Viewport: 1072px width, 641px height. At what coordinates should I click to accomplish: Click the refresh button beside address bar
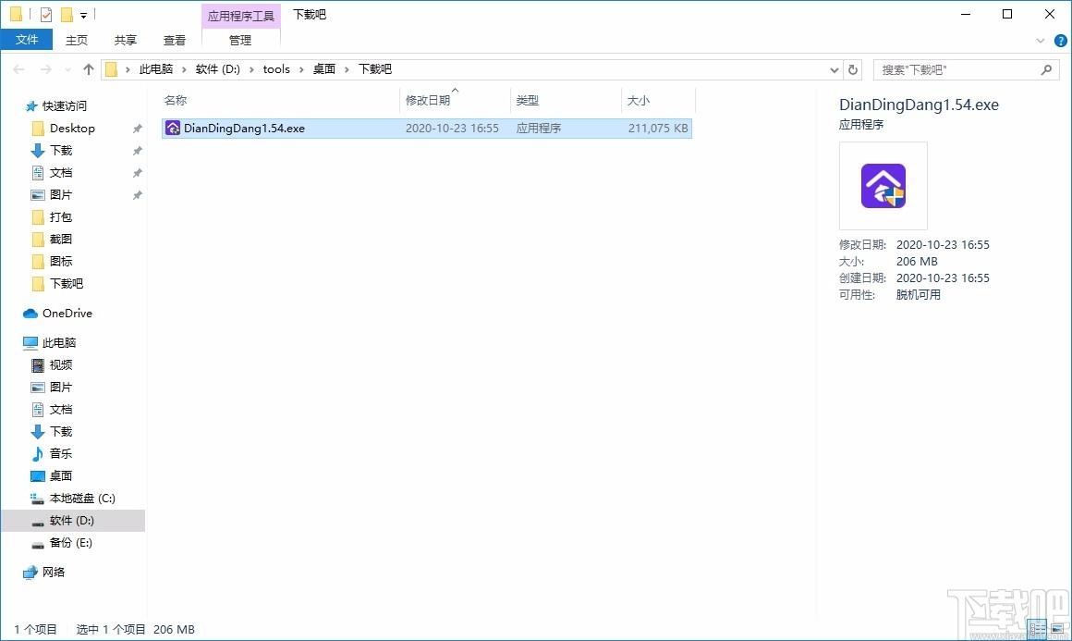pos(853,69)
